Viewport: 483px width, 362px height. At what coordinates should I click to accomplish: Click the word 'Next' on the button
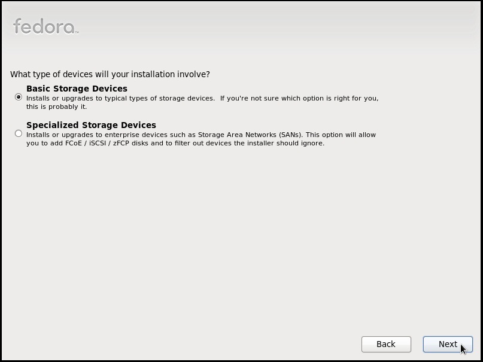(448, 344)
